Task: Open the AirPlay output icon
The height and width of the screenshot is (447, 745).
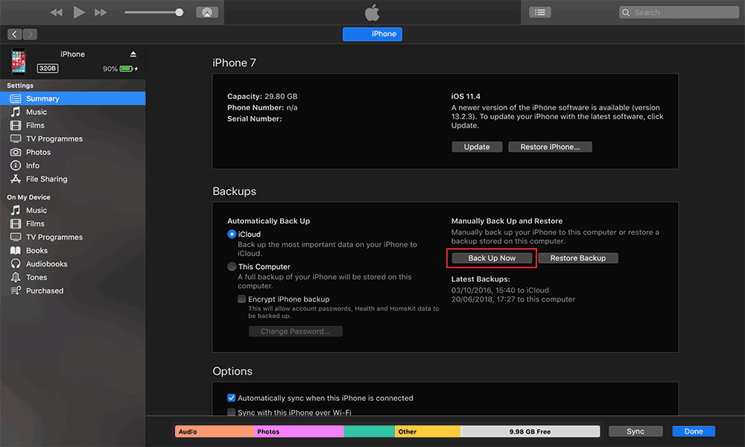Action: click(x=207, y=13)
